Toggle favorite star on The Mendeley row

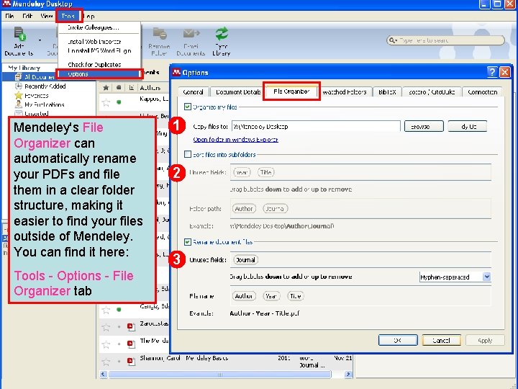[106, 344]
